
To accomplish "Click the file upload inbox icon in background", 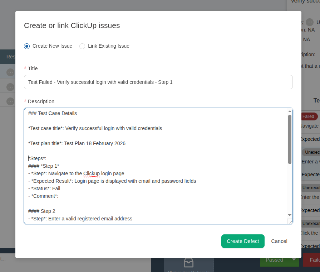I will pos(188,263).
